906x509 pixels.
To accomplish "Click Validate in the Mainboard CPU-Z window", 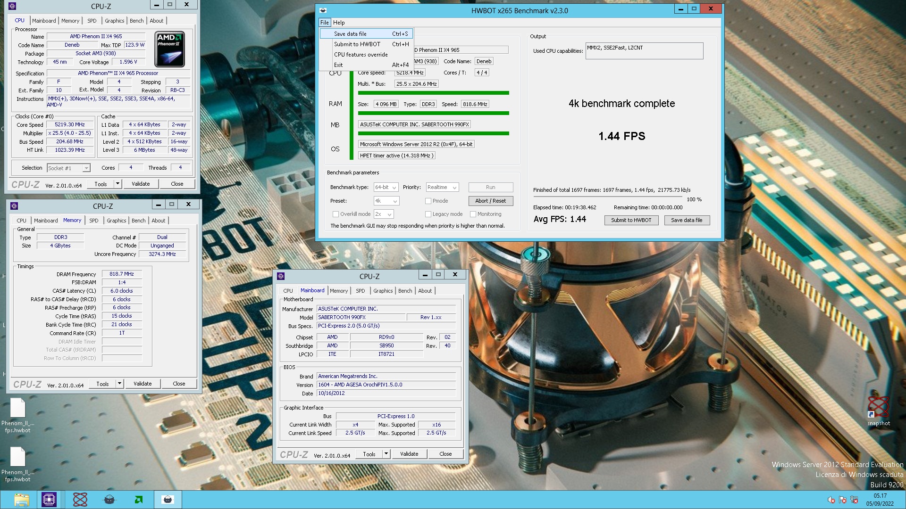I will coord(409,454).
